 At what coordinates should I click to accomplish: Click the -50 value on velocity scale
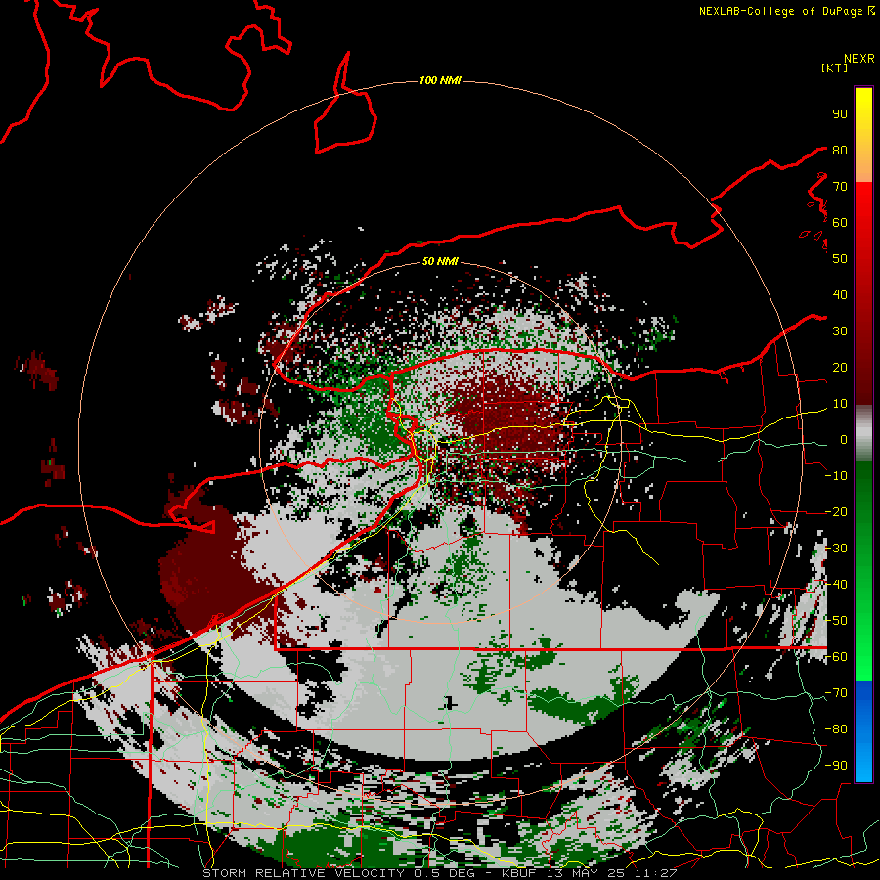tap(836, 621)
